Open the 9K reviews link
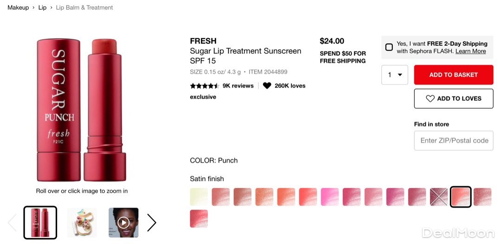This screenshot has height=244, width=501. tap(238, 86)
